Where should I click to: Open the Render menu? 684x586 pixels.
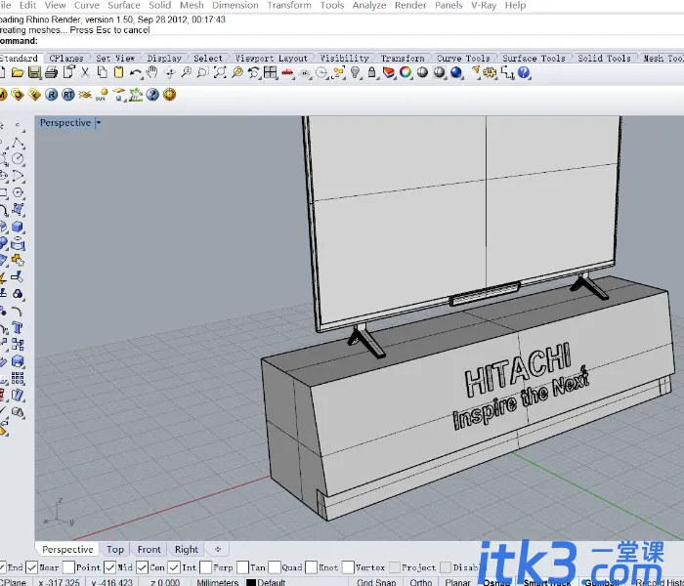[x=410, y=5]
